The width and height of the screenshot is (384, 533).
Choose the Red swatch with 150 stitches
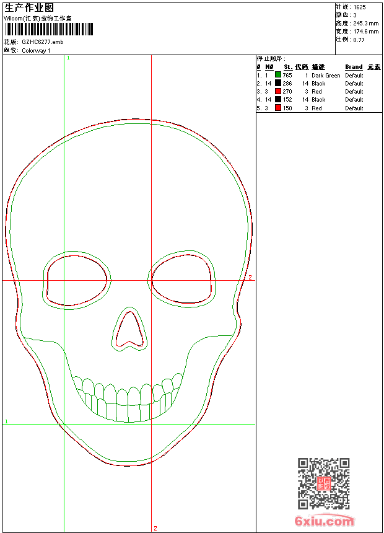pos(278,108)
